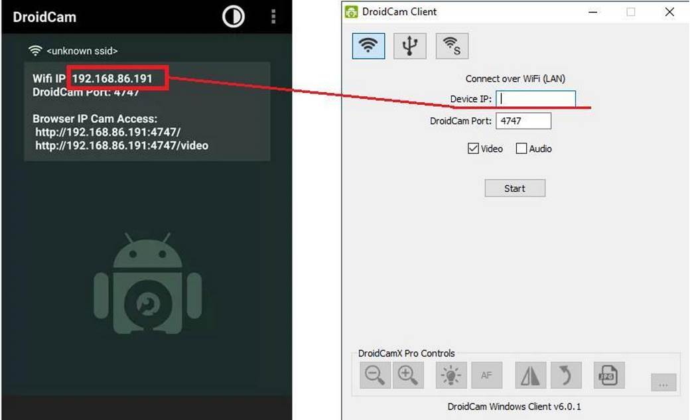Toggle the LED flash light icon
The image size is (690, 420).
pos(451,375)
